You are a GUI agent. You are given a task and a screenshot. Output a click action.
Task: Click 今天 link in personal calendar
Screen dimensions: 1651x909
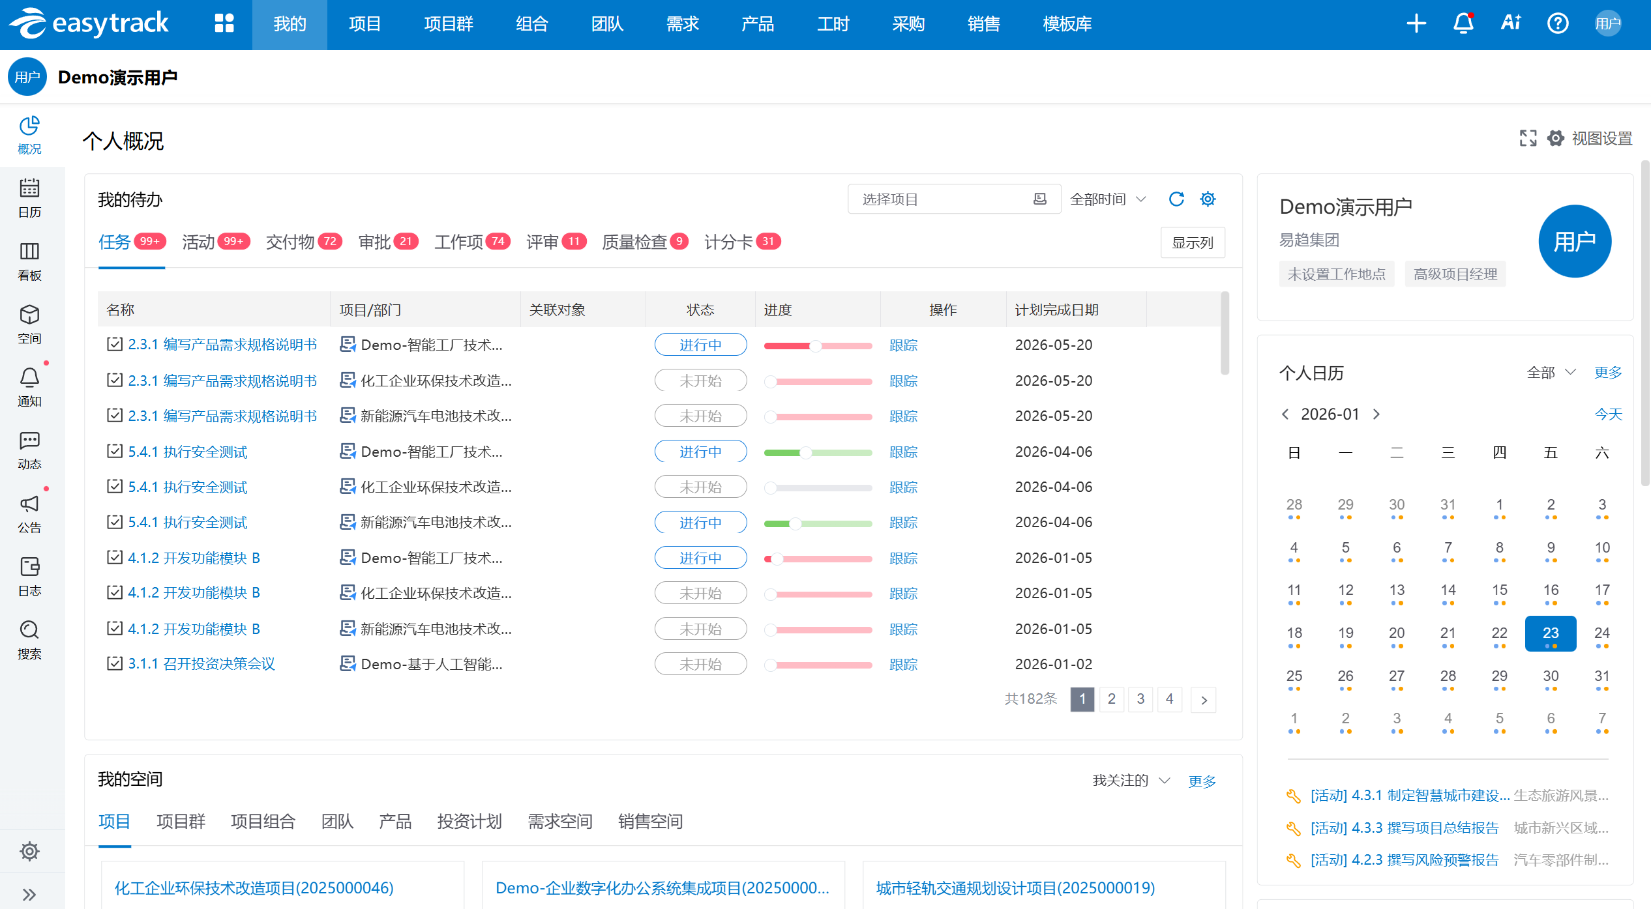point(1608,414)
